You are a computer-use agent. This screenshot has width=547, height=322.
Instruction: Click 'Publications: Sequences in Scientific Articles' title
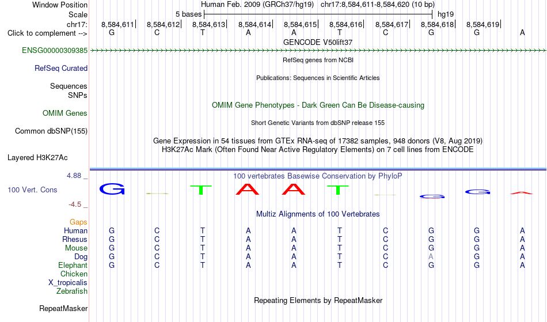coord(318,78)
